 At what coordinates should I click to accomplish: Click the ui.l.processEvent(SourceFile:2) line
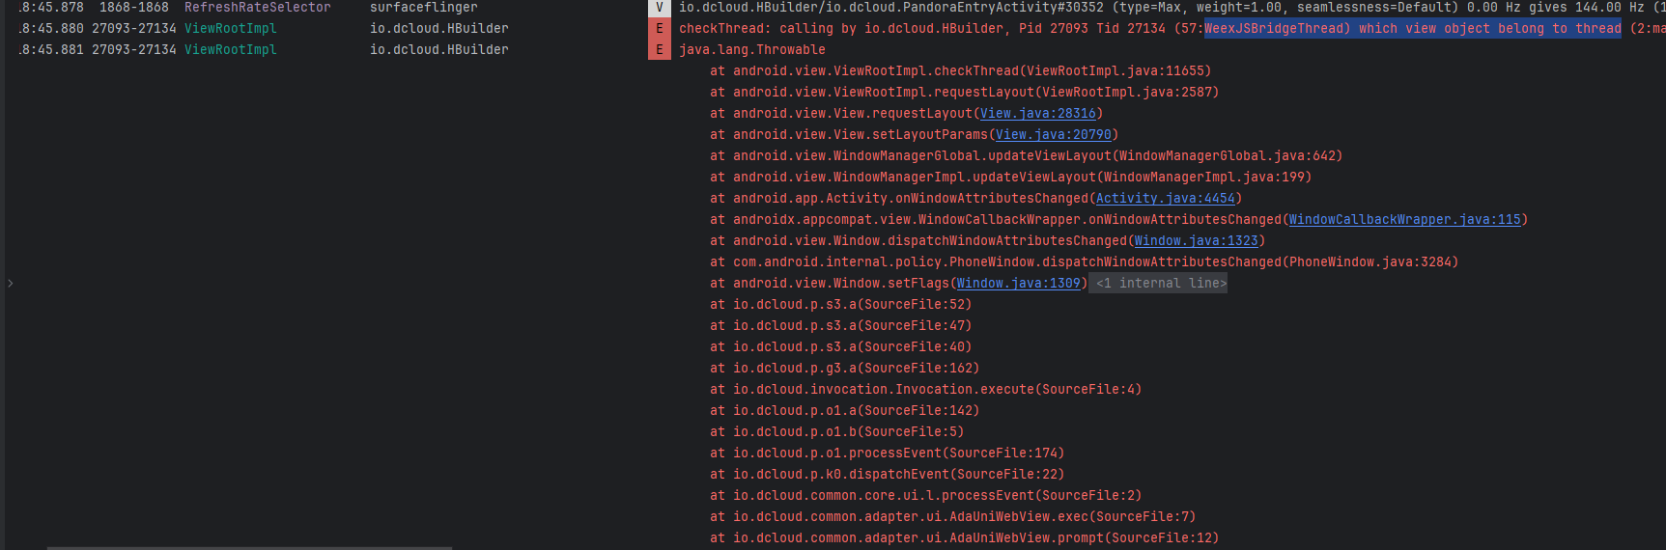926,496
